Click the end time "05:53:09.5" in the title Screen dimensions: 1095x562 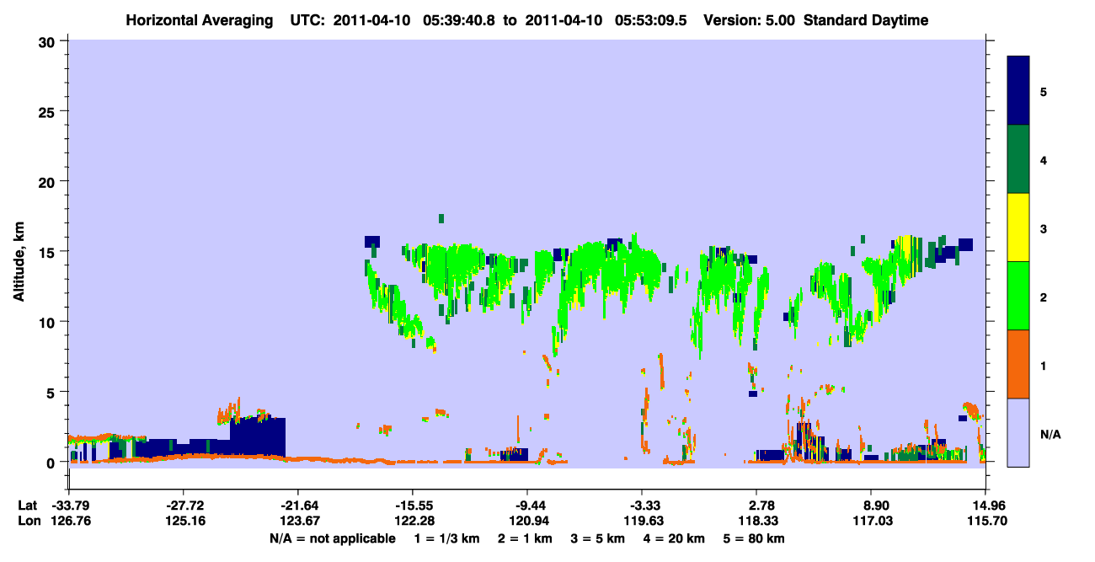[649, 20]
